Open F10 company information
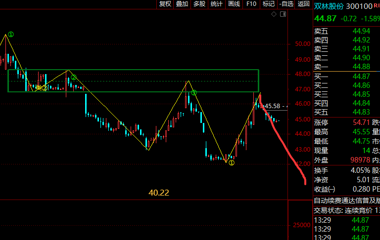Screen dimensions: 380x240 tap(251, 4)
